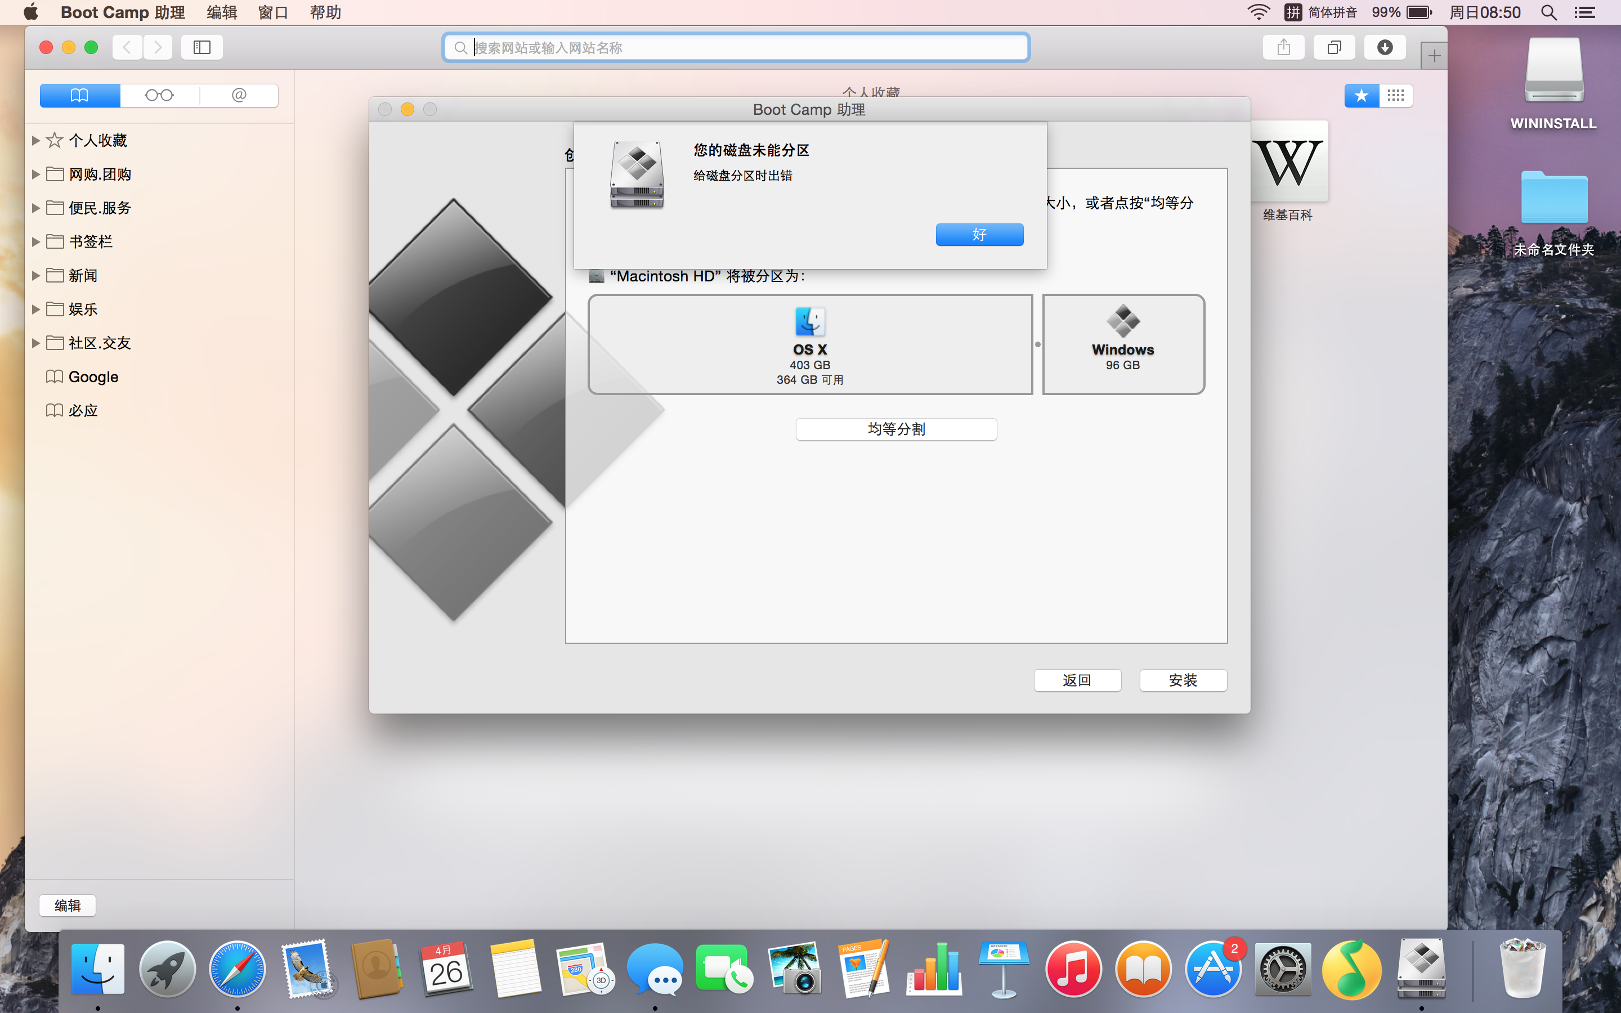This screenshot has width=1621, height=1013.
Task: Open App Store from the Dock
Action: pos(1212,970)
